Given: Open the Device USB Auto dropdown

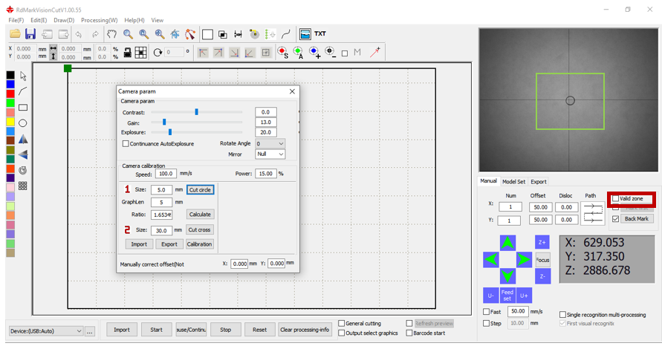Looking at the screenshot, I should (x=46, y=331).
